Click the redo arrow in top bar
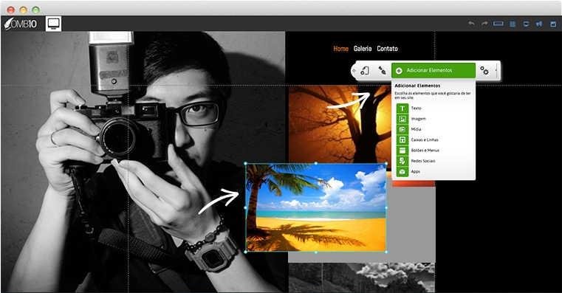 click(484, 24)
